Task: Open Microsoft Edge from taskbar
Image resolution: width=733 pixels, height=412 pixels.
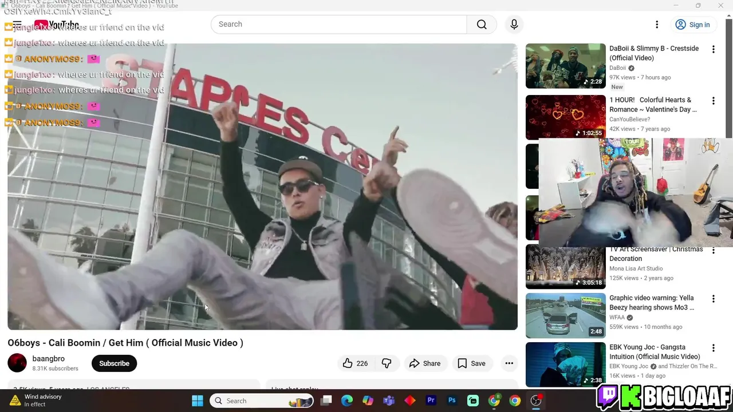Action: (347, 401)
